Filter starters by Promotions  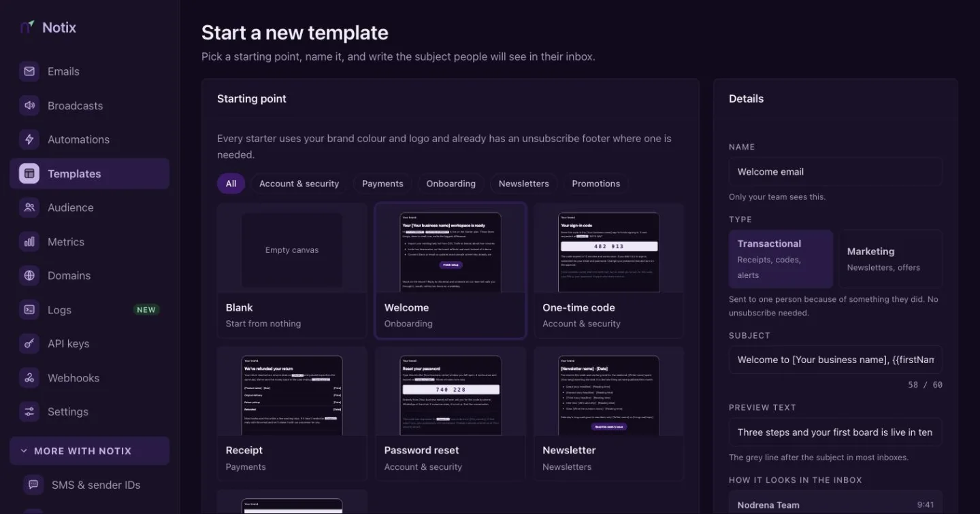[x=596, y=184]
